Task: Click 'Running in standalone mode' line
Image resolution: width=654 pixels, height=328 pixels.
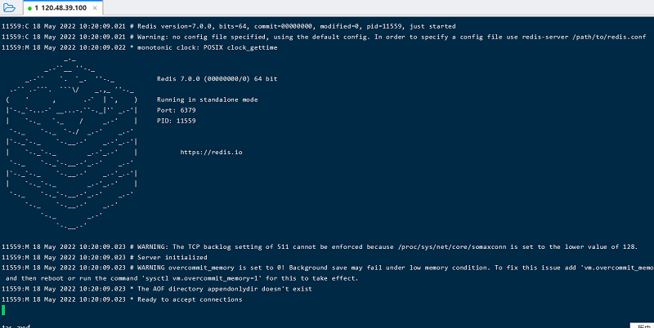Action: (208, 100)
